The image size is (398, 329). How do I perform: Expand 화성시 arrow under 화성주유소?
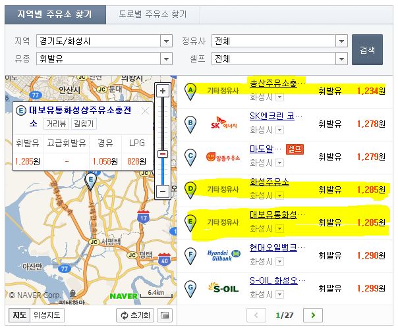pyautogui.click(x=279, y=195)
